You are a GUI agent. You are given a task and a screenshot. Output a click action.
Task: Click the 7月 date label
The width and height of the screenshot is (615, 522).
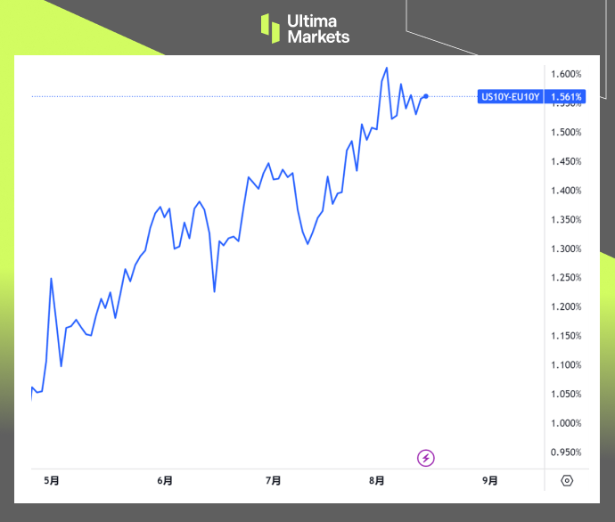(273, 480)
